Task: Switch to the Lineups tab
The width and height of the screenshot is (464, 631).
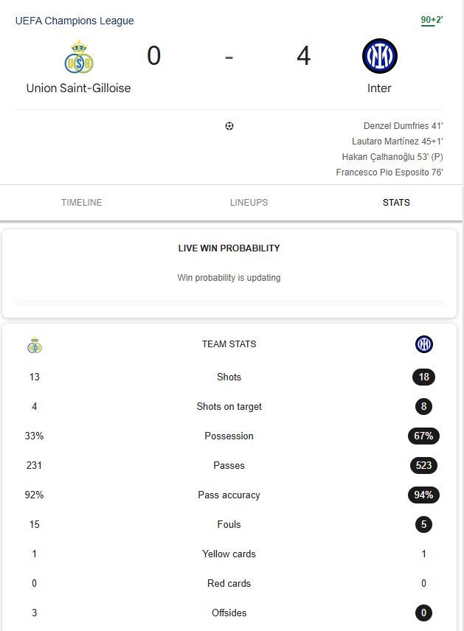Action: pyautogui.click(x=249, y=202)
